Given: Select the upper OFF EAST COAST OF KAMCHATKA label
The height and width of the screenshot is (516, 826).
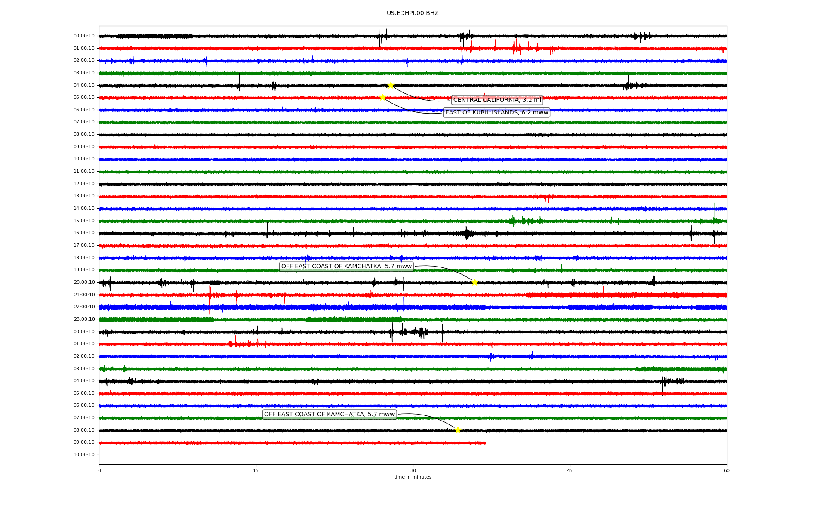Looking at the screenshot, I should [346, 267].
